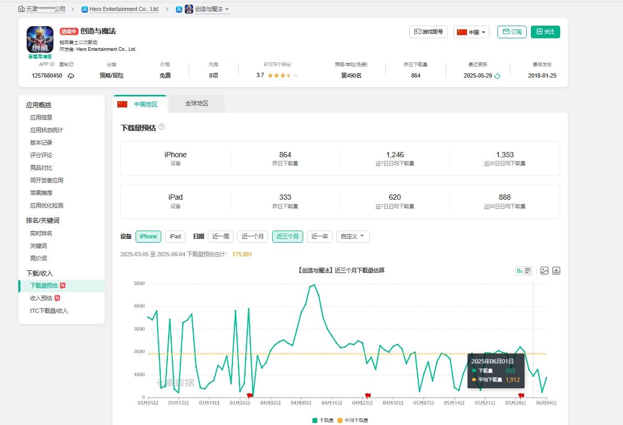
Task: Open the 天津 company breadcrumb link
Action: (46, 9)
